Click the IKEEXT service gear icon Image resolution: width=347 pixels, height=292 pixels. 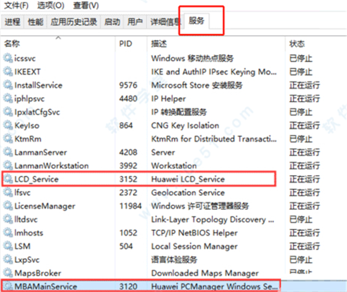[x=8, y=72]
